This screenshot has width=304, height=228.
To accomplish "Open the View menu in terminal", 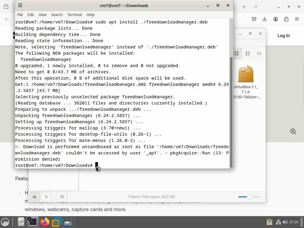I will pyautogui.click(x=42, y=15).
